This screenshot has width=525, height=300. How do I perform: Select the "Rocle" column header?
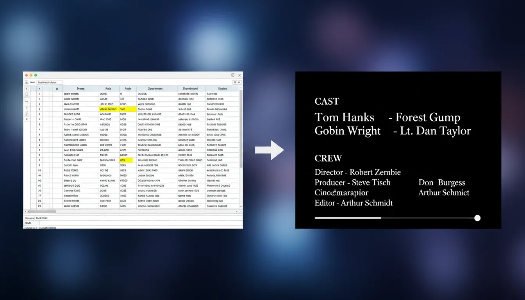point(128,89)
